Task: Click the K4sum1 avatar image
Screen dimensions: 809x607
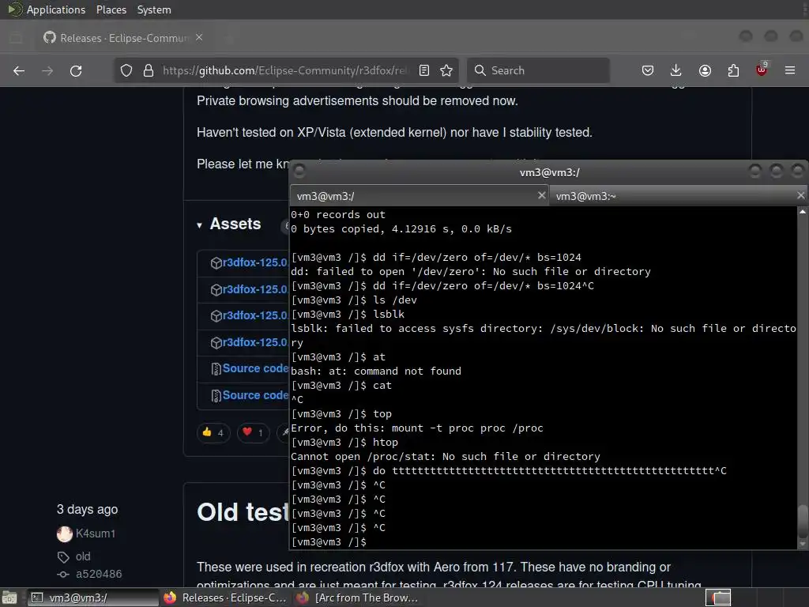Action: (65, 533)
